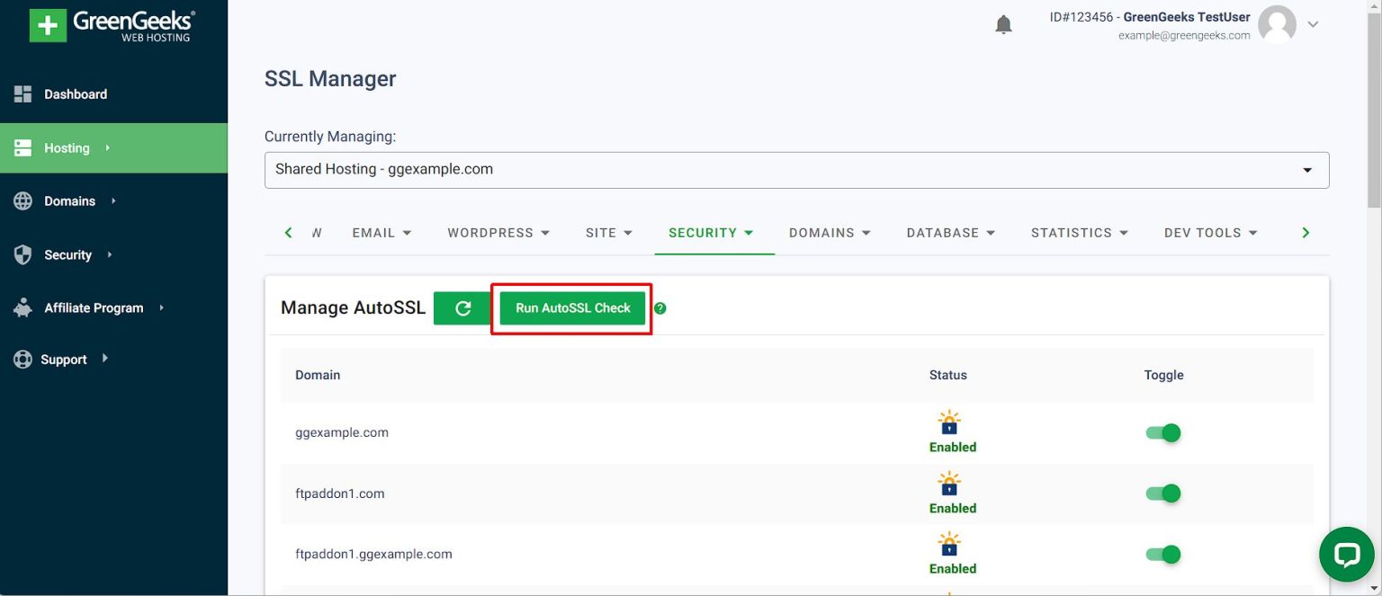Open Domains via the globe icon
The width and height of the screenshot is (1382, 596).
pyautogui.click(x=22, y=200)
